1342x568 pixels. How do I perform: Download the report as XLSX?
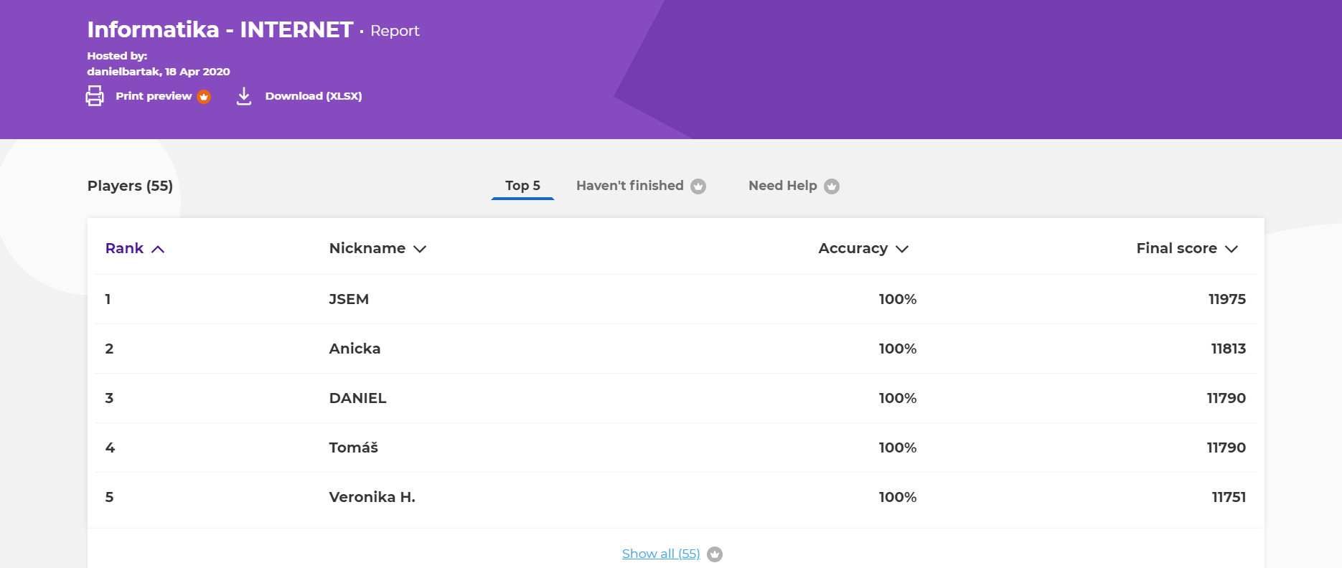pos(313,96)
